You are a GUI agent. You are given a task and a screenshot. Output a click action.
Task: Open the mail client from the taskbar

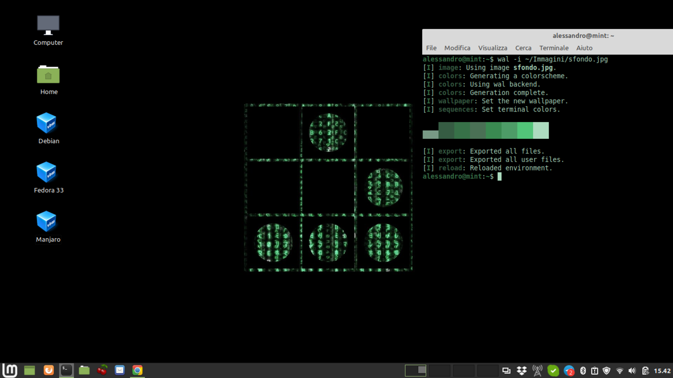119,370
